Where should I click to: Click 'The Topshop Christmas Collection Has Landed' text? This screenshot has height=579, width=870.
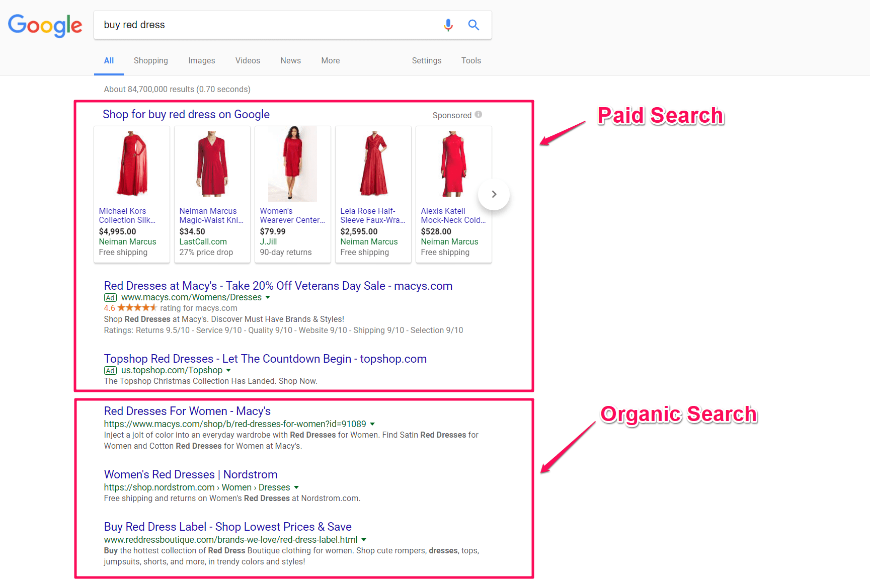[x=210, y=381]
